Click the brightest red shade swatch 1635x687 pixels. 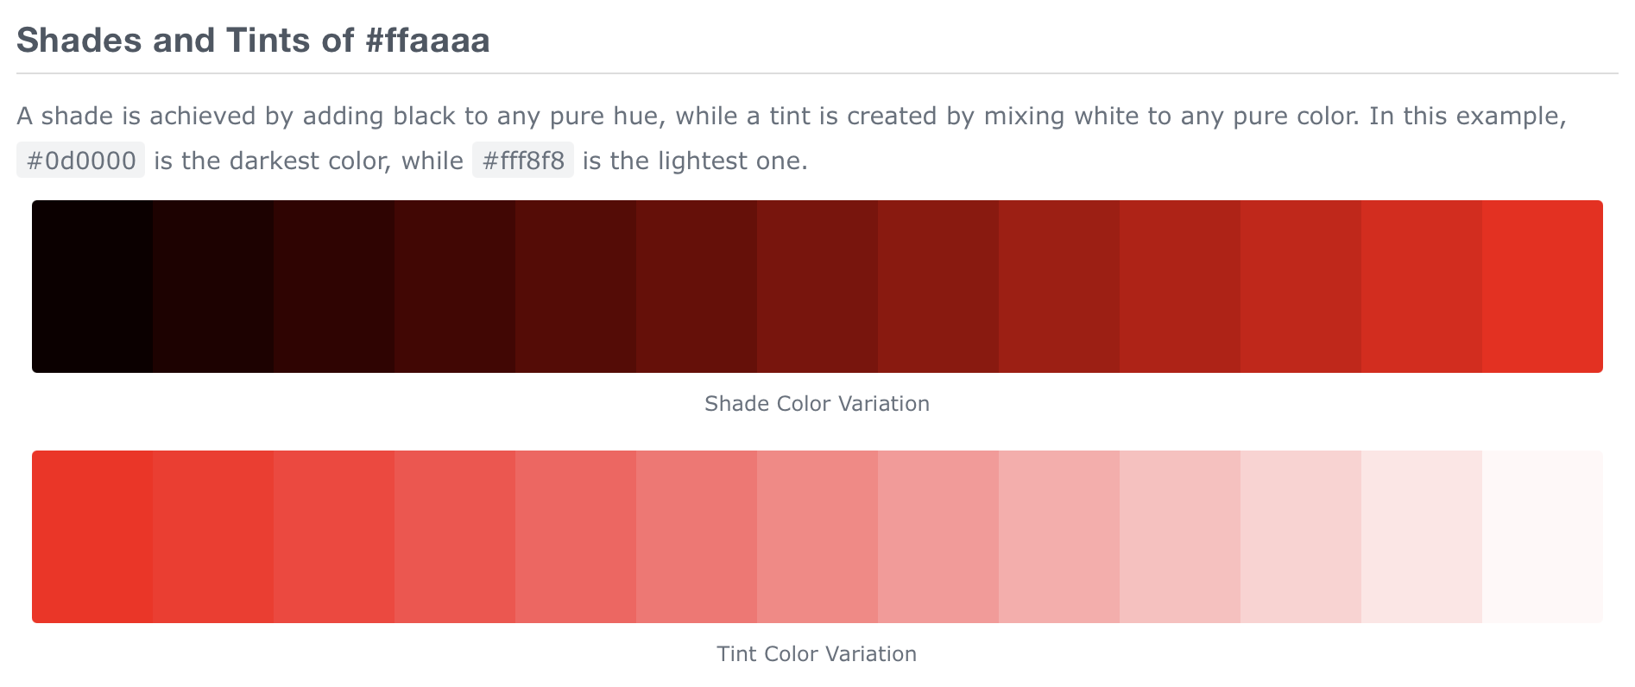[1543, 287]
